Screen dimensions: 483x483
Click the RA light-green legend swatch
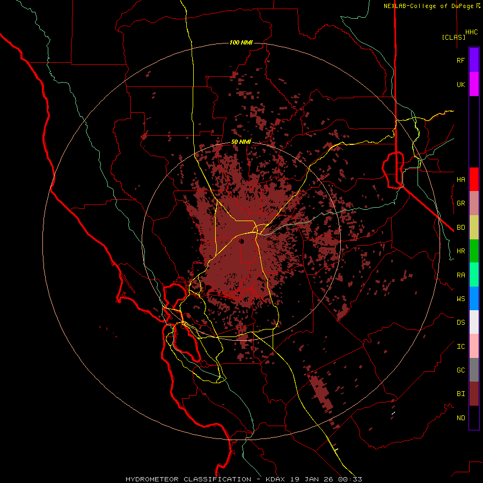click(x=474, y=275)
